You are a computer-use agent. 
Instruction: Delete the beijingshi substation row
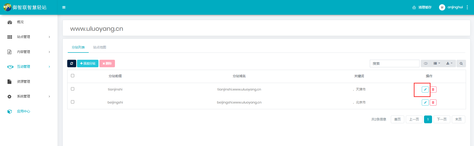tap(433, 102)
